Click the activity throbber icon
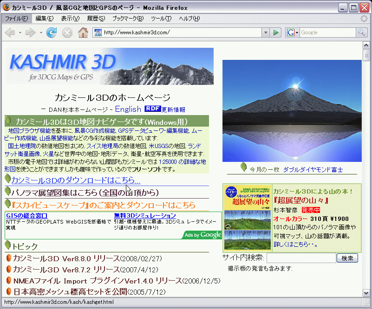372x309 pixels. [x=364, y=19]
